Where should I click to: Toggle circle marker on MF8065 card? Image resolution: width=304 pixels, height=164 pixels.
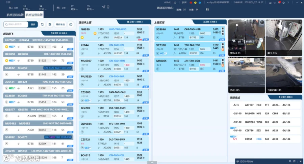point(158,69)
